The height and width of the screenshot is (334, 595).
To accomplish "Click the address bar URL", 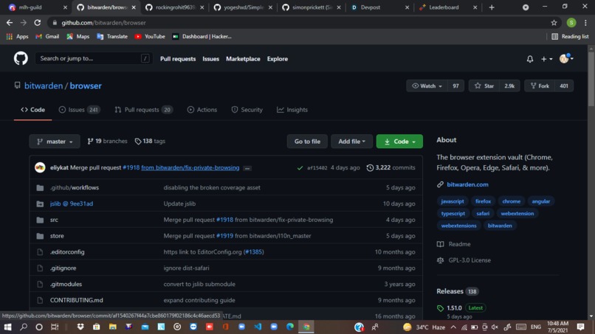I will pyautogui.click(x=103, y=23).
